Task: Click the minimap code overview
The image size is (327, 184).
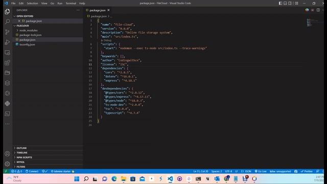Action: click(x=315, y=22)
